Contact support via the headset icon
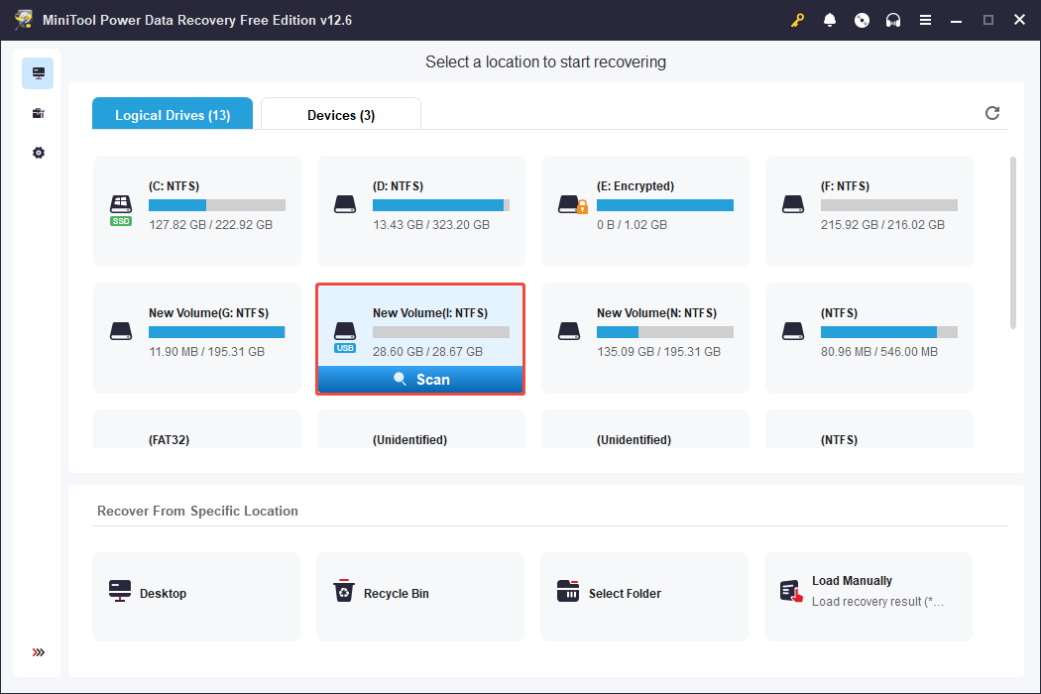 click(893, 19)
